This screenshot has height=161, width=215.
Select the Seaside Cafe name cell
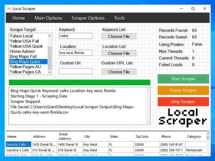(18, 145)
